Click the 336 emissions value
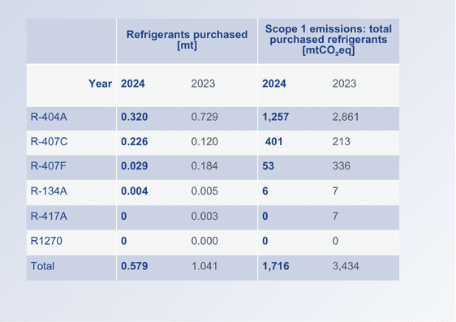Image resolution: width=456 pixels, height=322 pixels. [x=342, y=166]
